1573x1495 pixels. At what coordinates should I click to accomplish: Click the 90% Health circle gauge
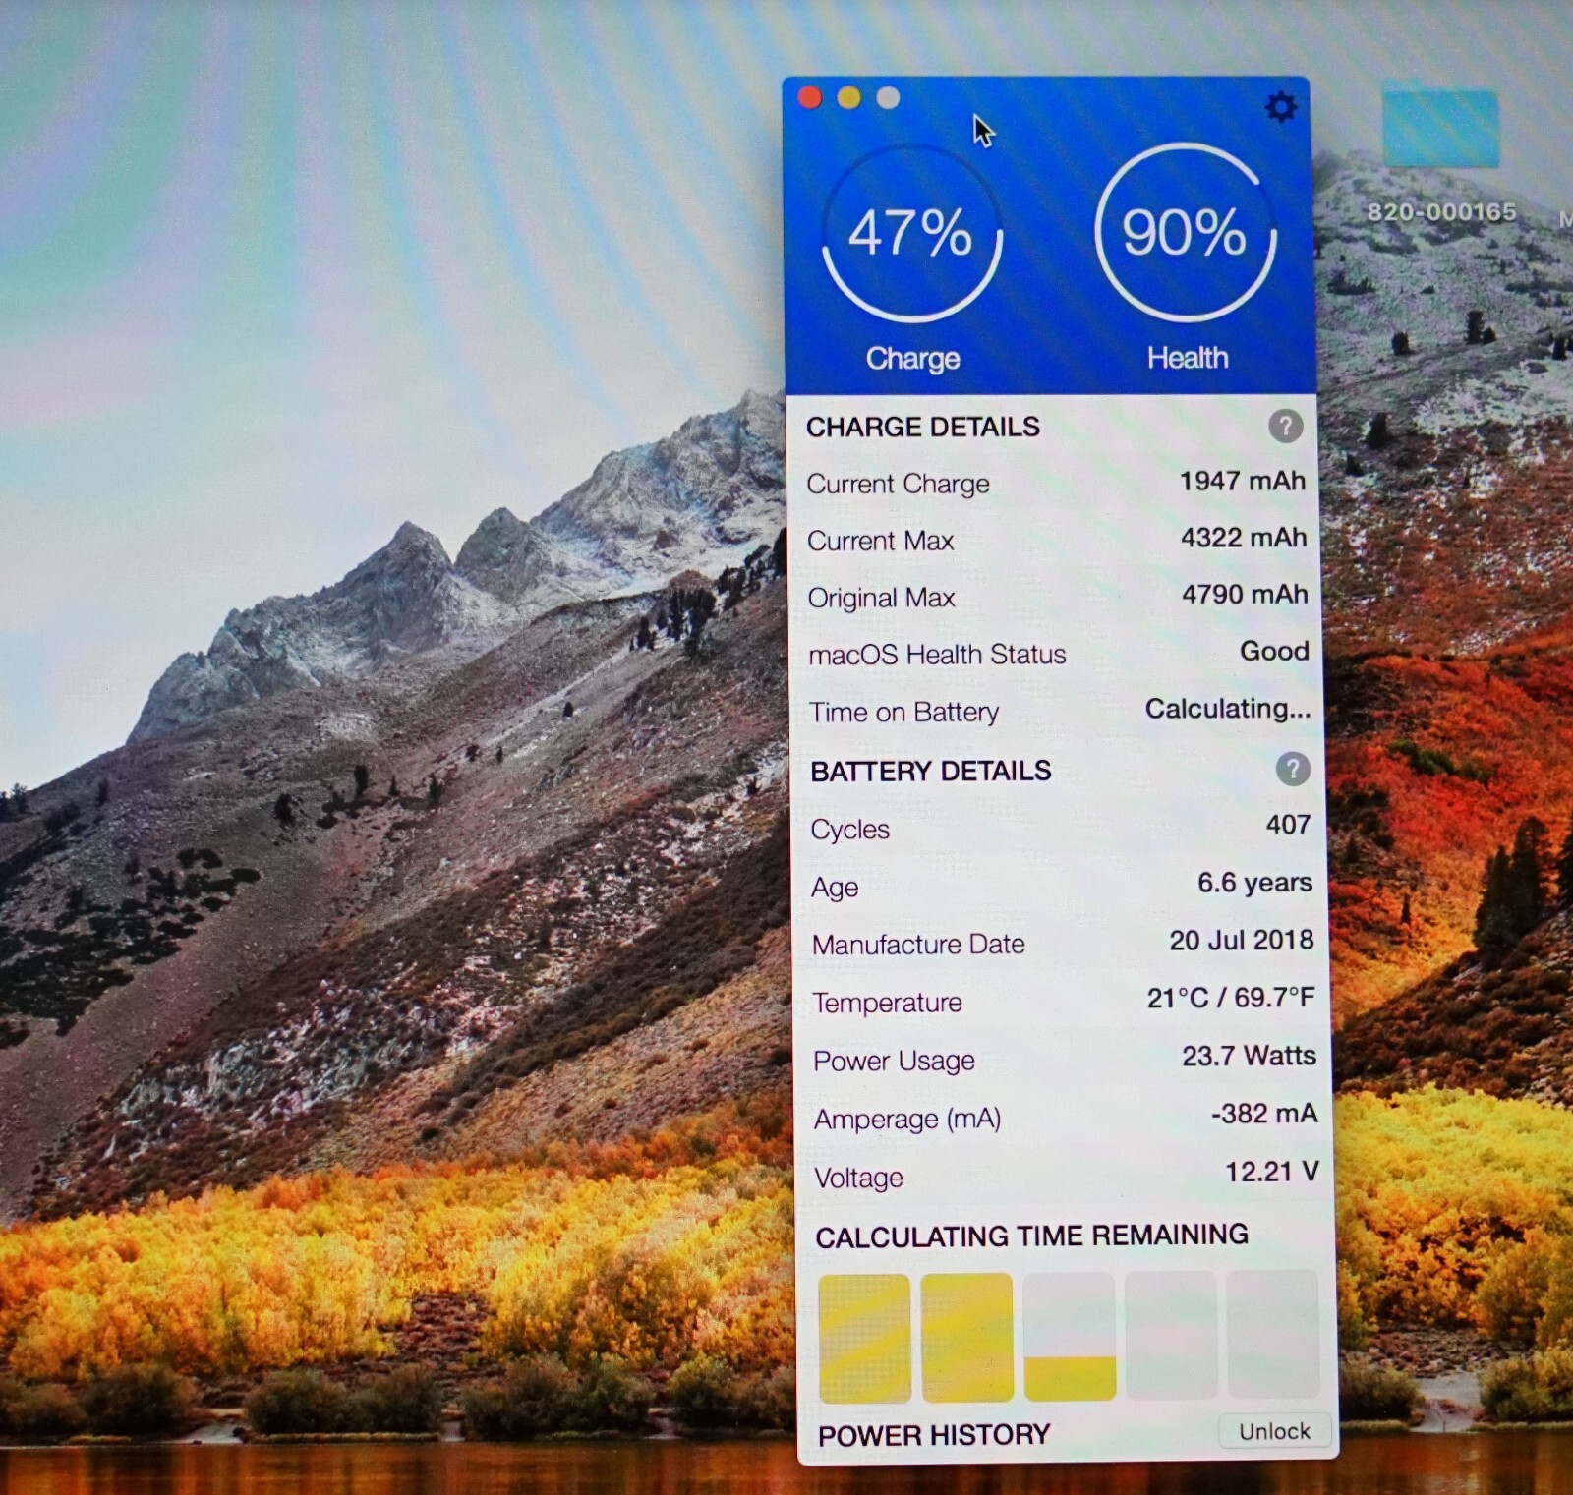[1185, 233]
